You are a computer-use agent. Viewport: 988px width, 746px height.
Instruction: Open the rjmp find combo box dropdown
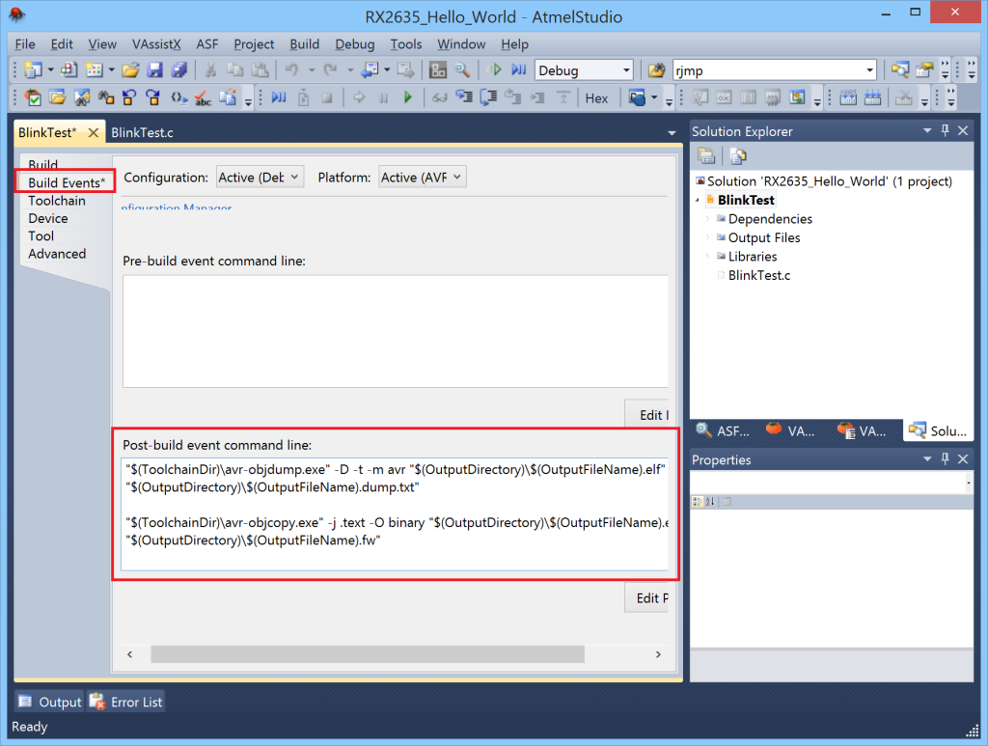tap(869, 70)
